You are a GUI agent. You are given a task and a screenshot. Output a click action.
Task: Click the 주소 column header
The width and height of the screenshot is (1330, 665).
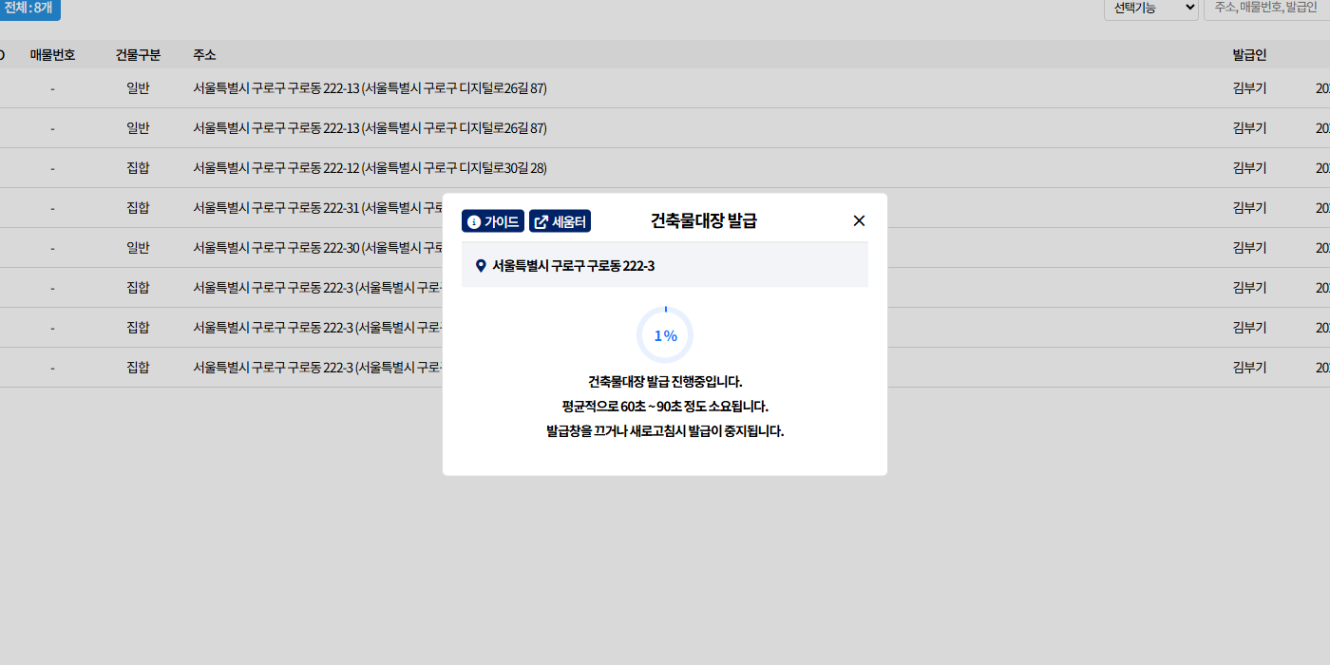[204, 55]
